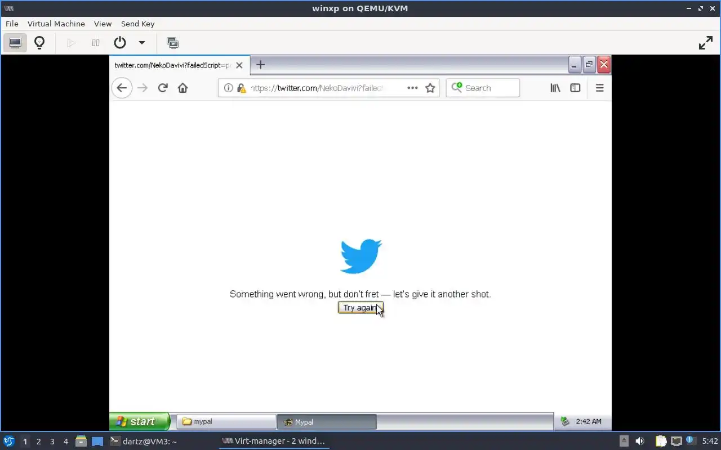The image size is (721, 450).
Task: Switch to dartz@VM3 terminal window
Action: [x=143, y=441]
